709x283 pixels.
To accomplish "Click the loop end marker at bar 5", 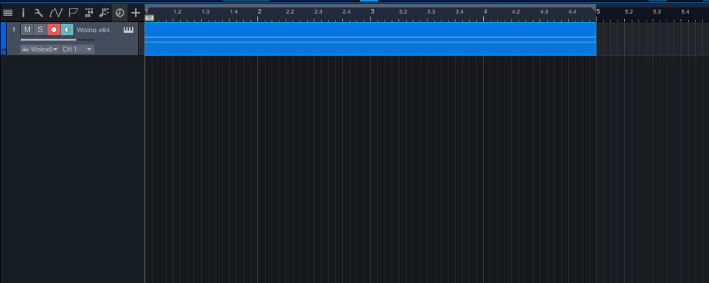I will (594, 7).
